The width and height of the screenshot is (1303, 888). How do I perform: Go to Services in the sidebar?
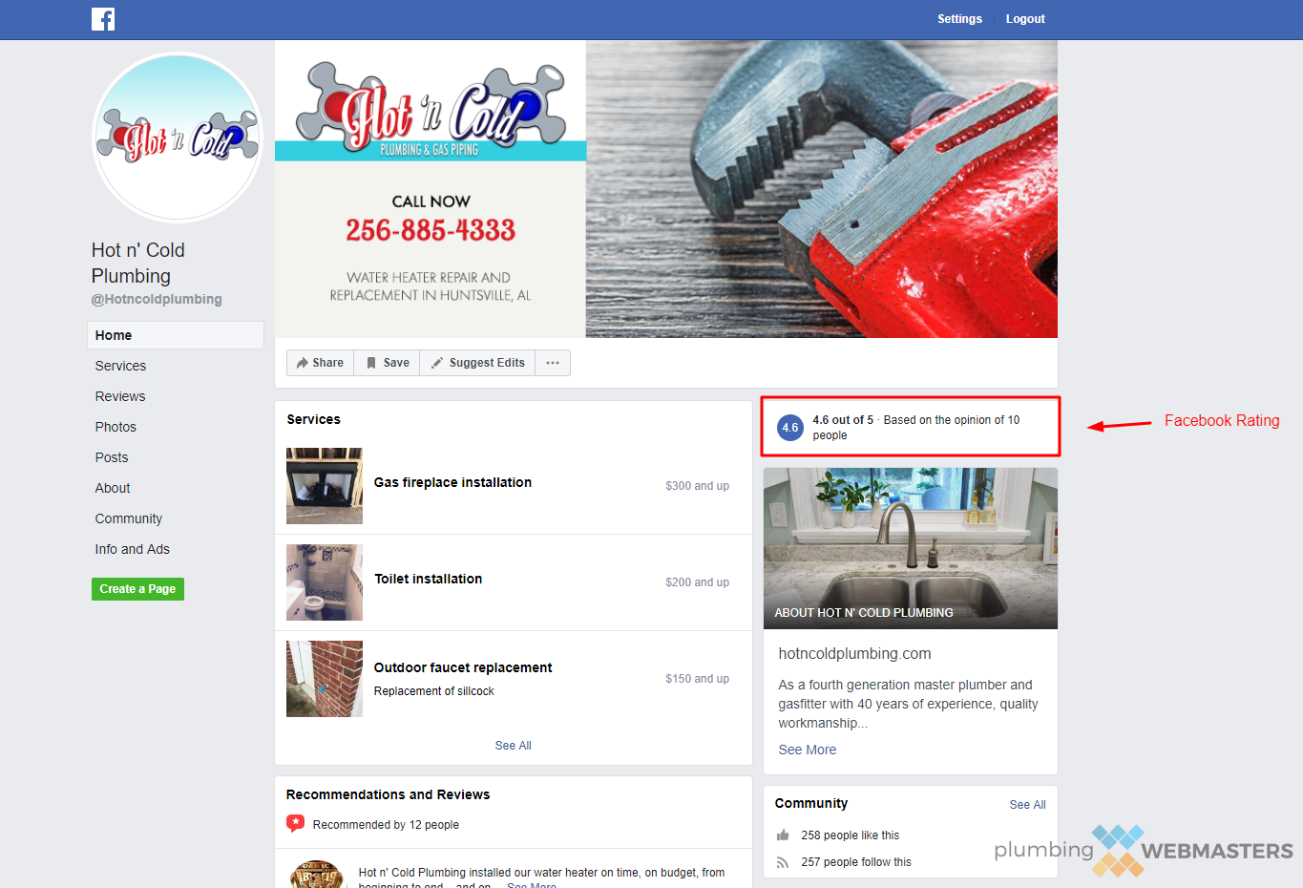click(x=121, y=366)
